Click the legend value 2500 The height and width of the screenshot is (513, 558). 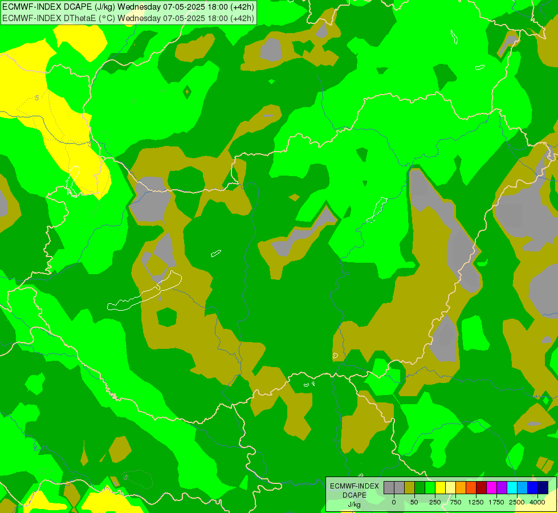tap(517, 502)
